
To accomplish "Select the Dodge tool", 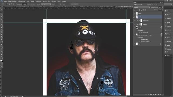I will 2,41.
